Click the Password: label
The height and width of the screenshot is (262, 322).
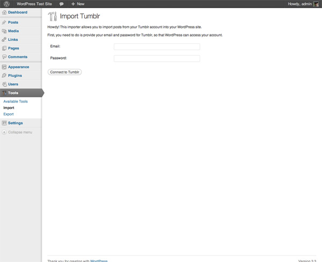pyautogui.click(x=58, y=58)
